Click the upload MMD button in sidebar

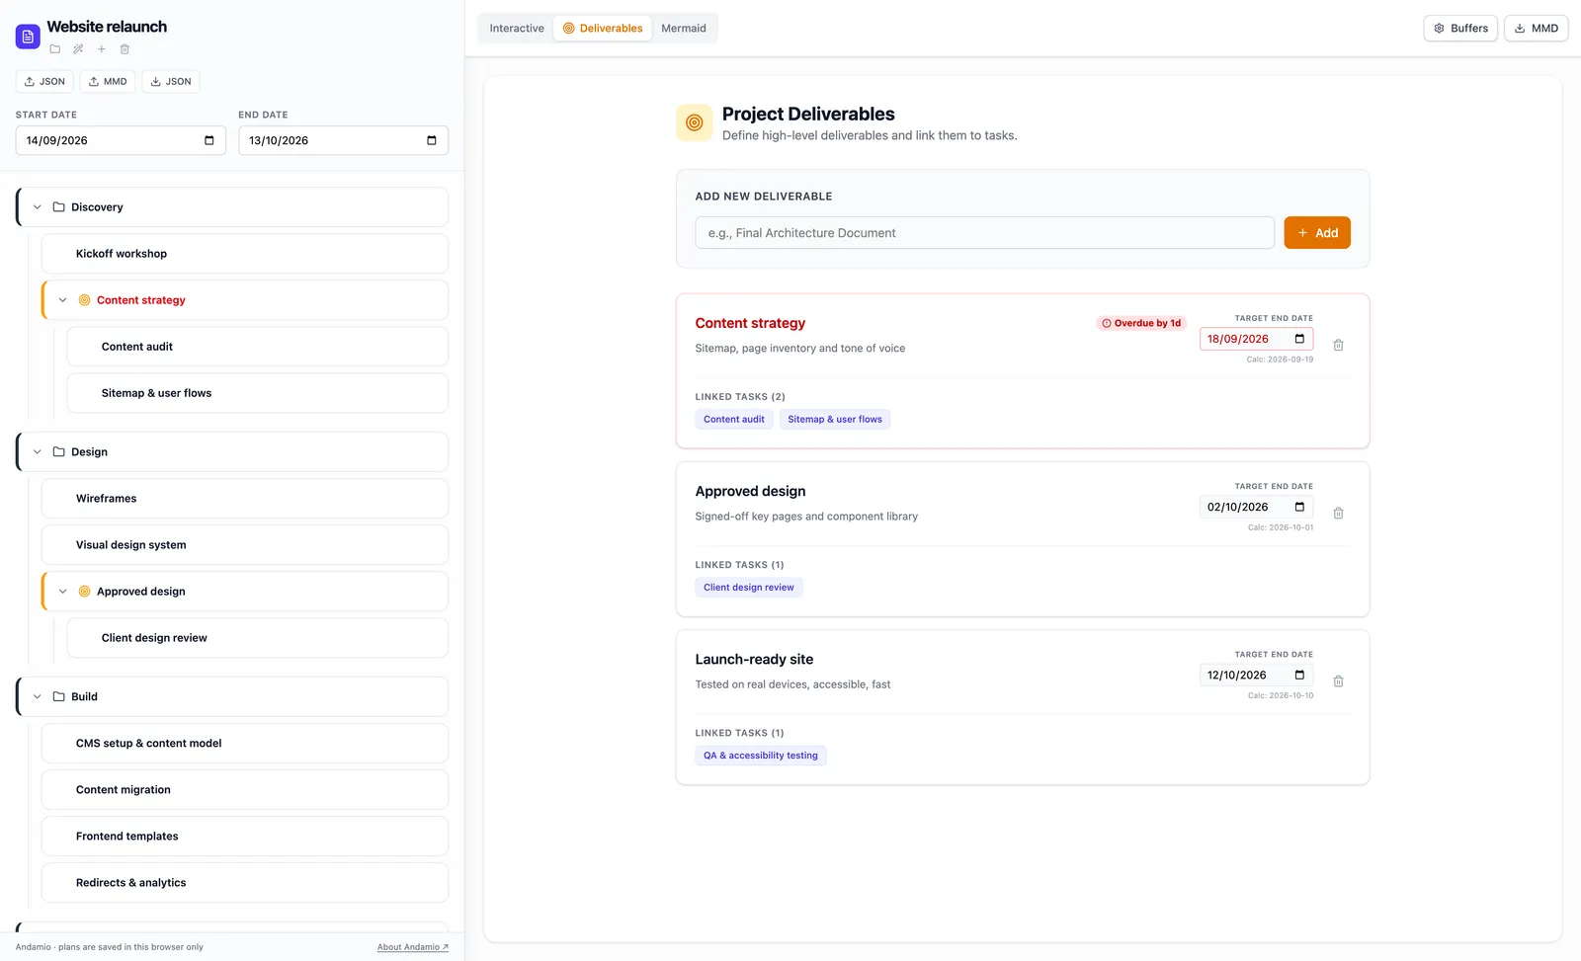(108, 81)
